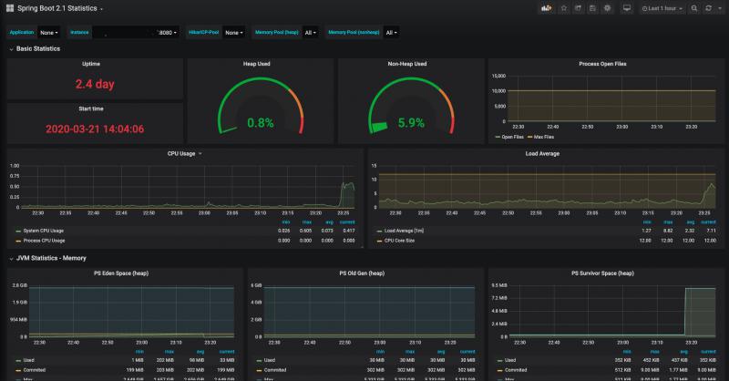Viewport: 729px width, 381px height.
Task: Toggle System CPU Usage legend series
Action: tap(41, 231)
